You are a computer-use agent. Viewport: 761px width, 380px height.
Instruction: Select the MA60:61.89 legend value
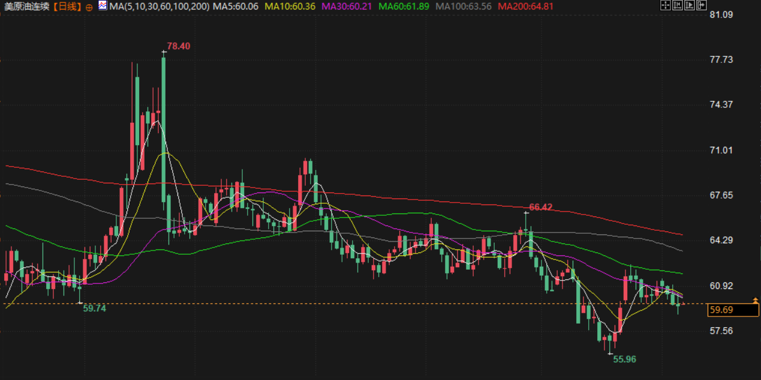click(x=405, y=7)
